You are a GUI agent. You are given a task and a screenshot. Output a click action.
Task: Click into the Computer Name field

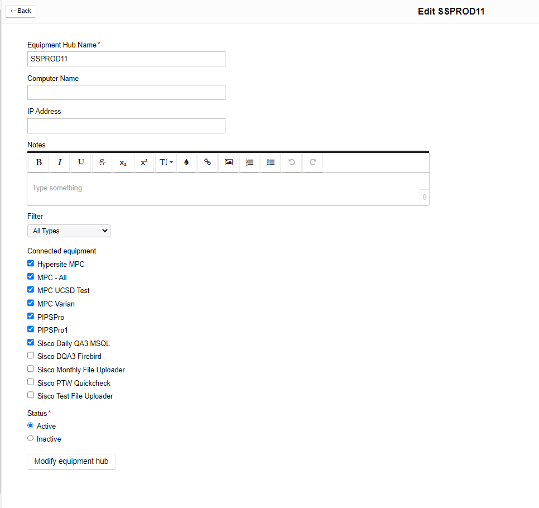click(126, 93)
